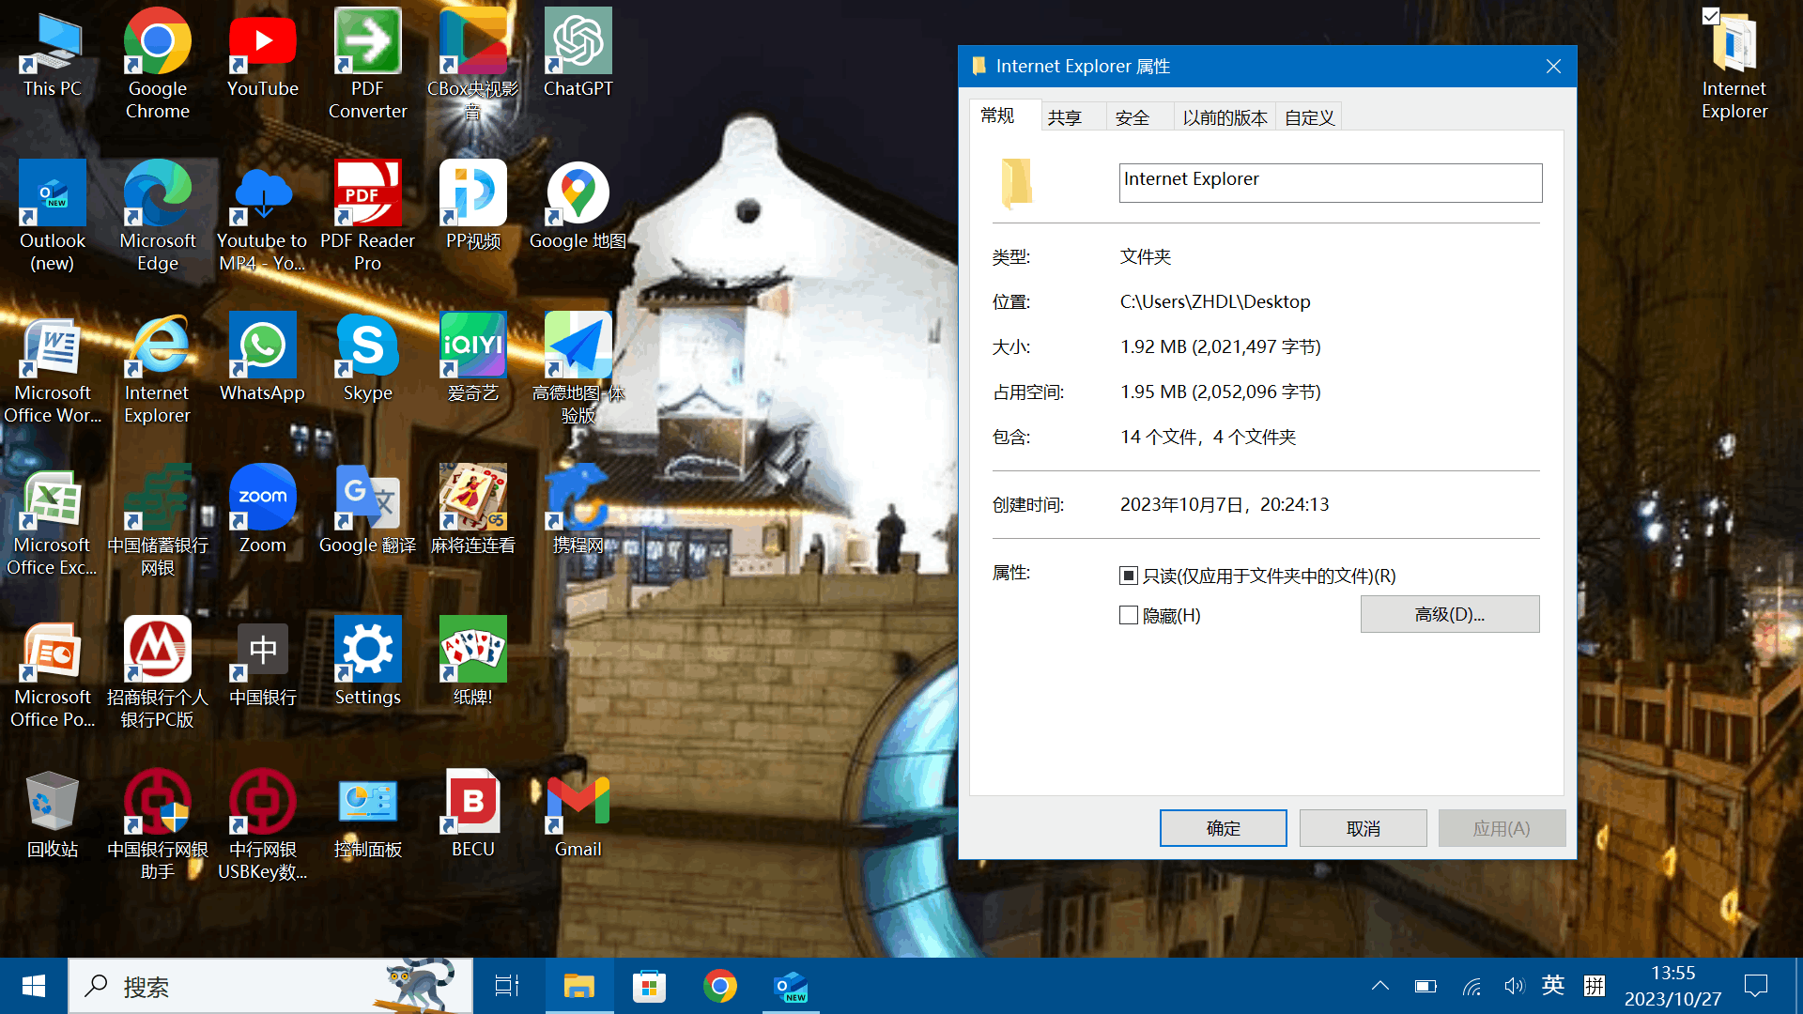Select the Zoom desktop icon

[x=262, y=499]
